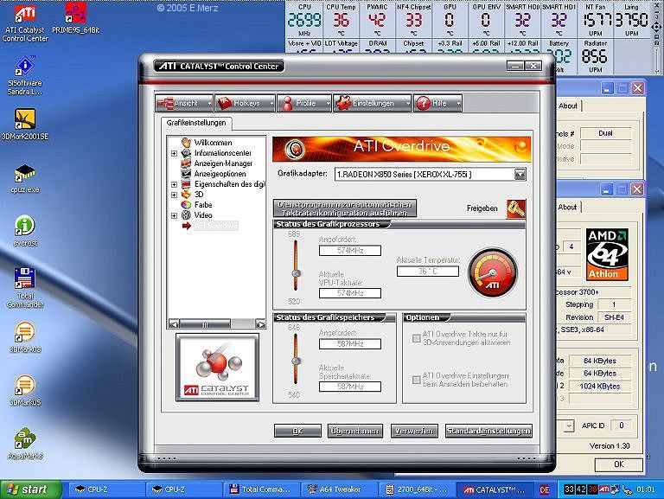Switch to 2700_64Bit taskbar button
Viewport: 664px width, 499px height.
click(x=416, y=489)
